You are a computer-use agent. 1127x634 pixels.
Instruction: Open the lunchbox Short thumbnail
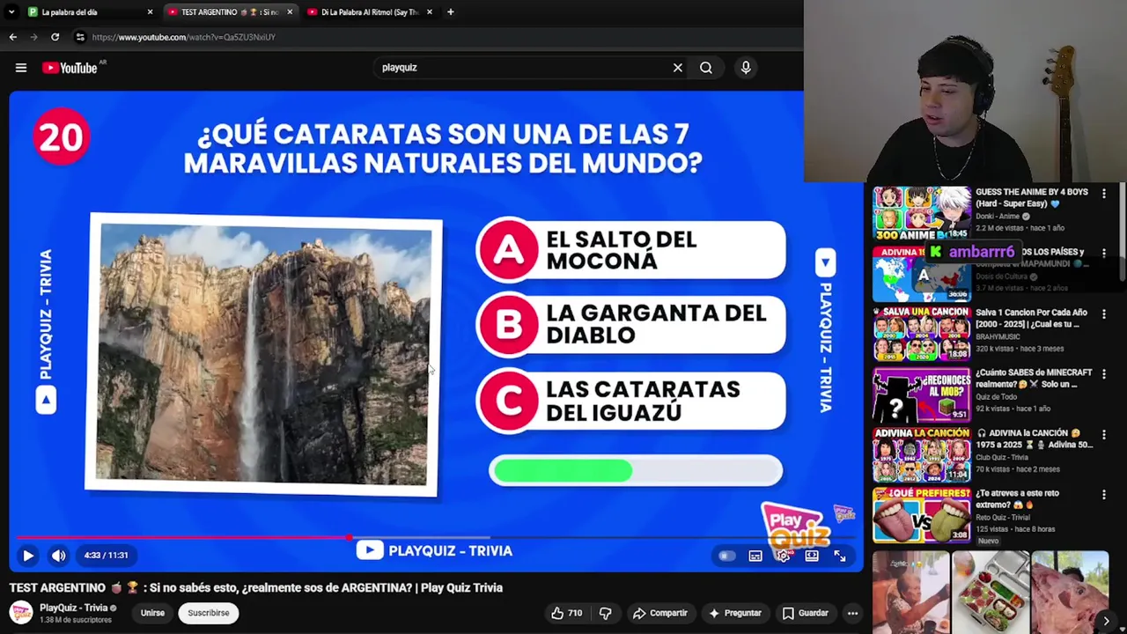click(991, 592)
